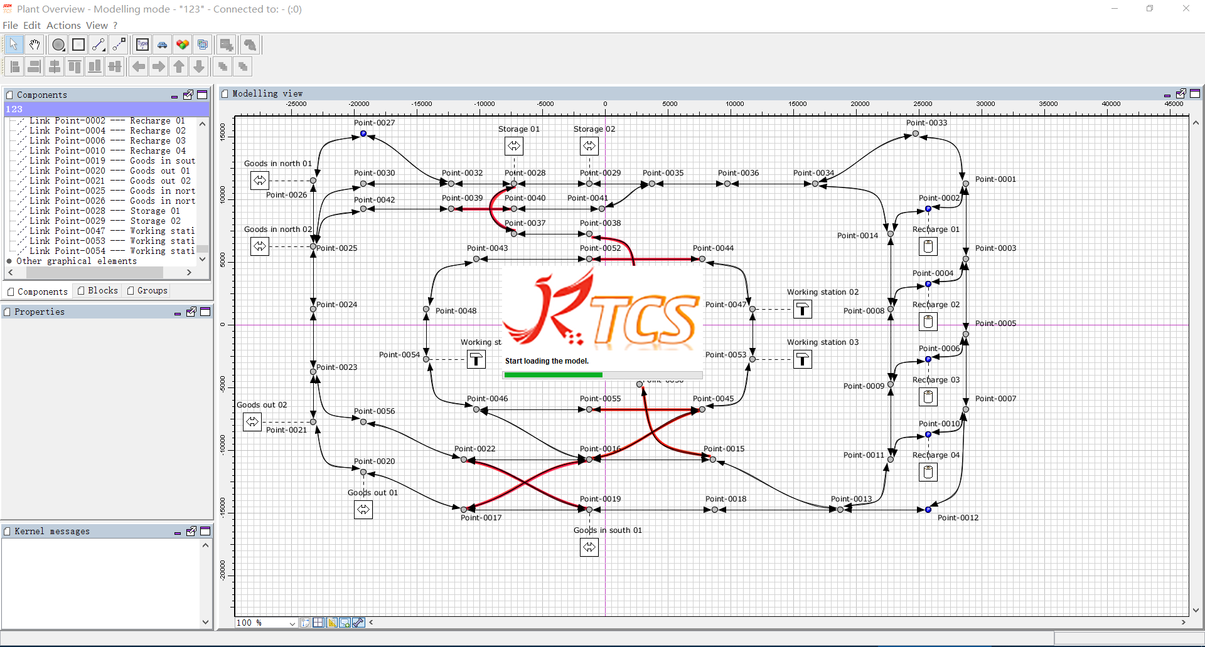Select Link Point-0028 --- Storage 01 entry

point(104,211)
